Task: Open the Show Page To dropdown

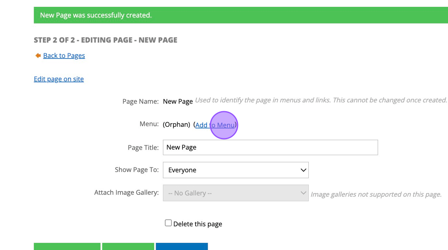Action: click(236, 170)
